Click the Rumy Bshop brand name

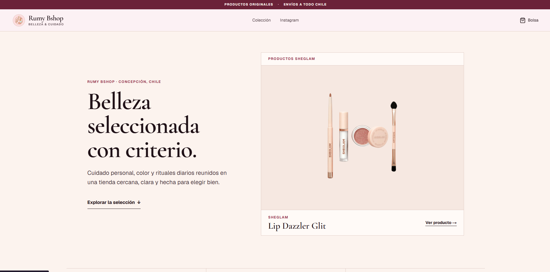(x=46, y=18)
